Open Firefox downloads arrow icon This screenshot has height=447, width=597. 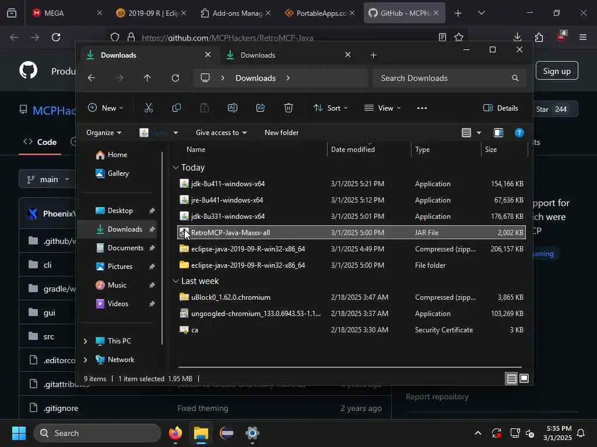tap(517, 37)
